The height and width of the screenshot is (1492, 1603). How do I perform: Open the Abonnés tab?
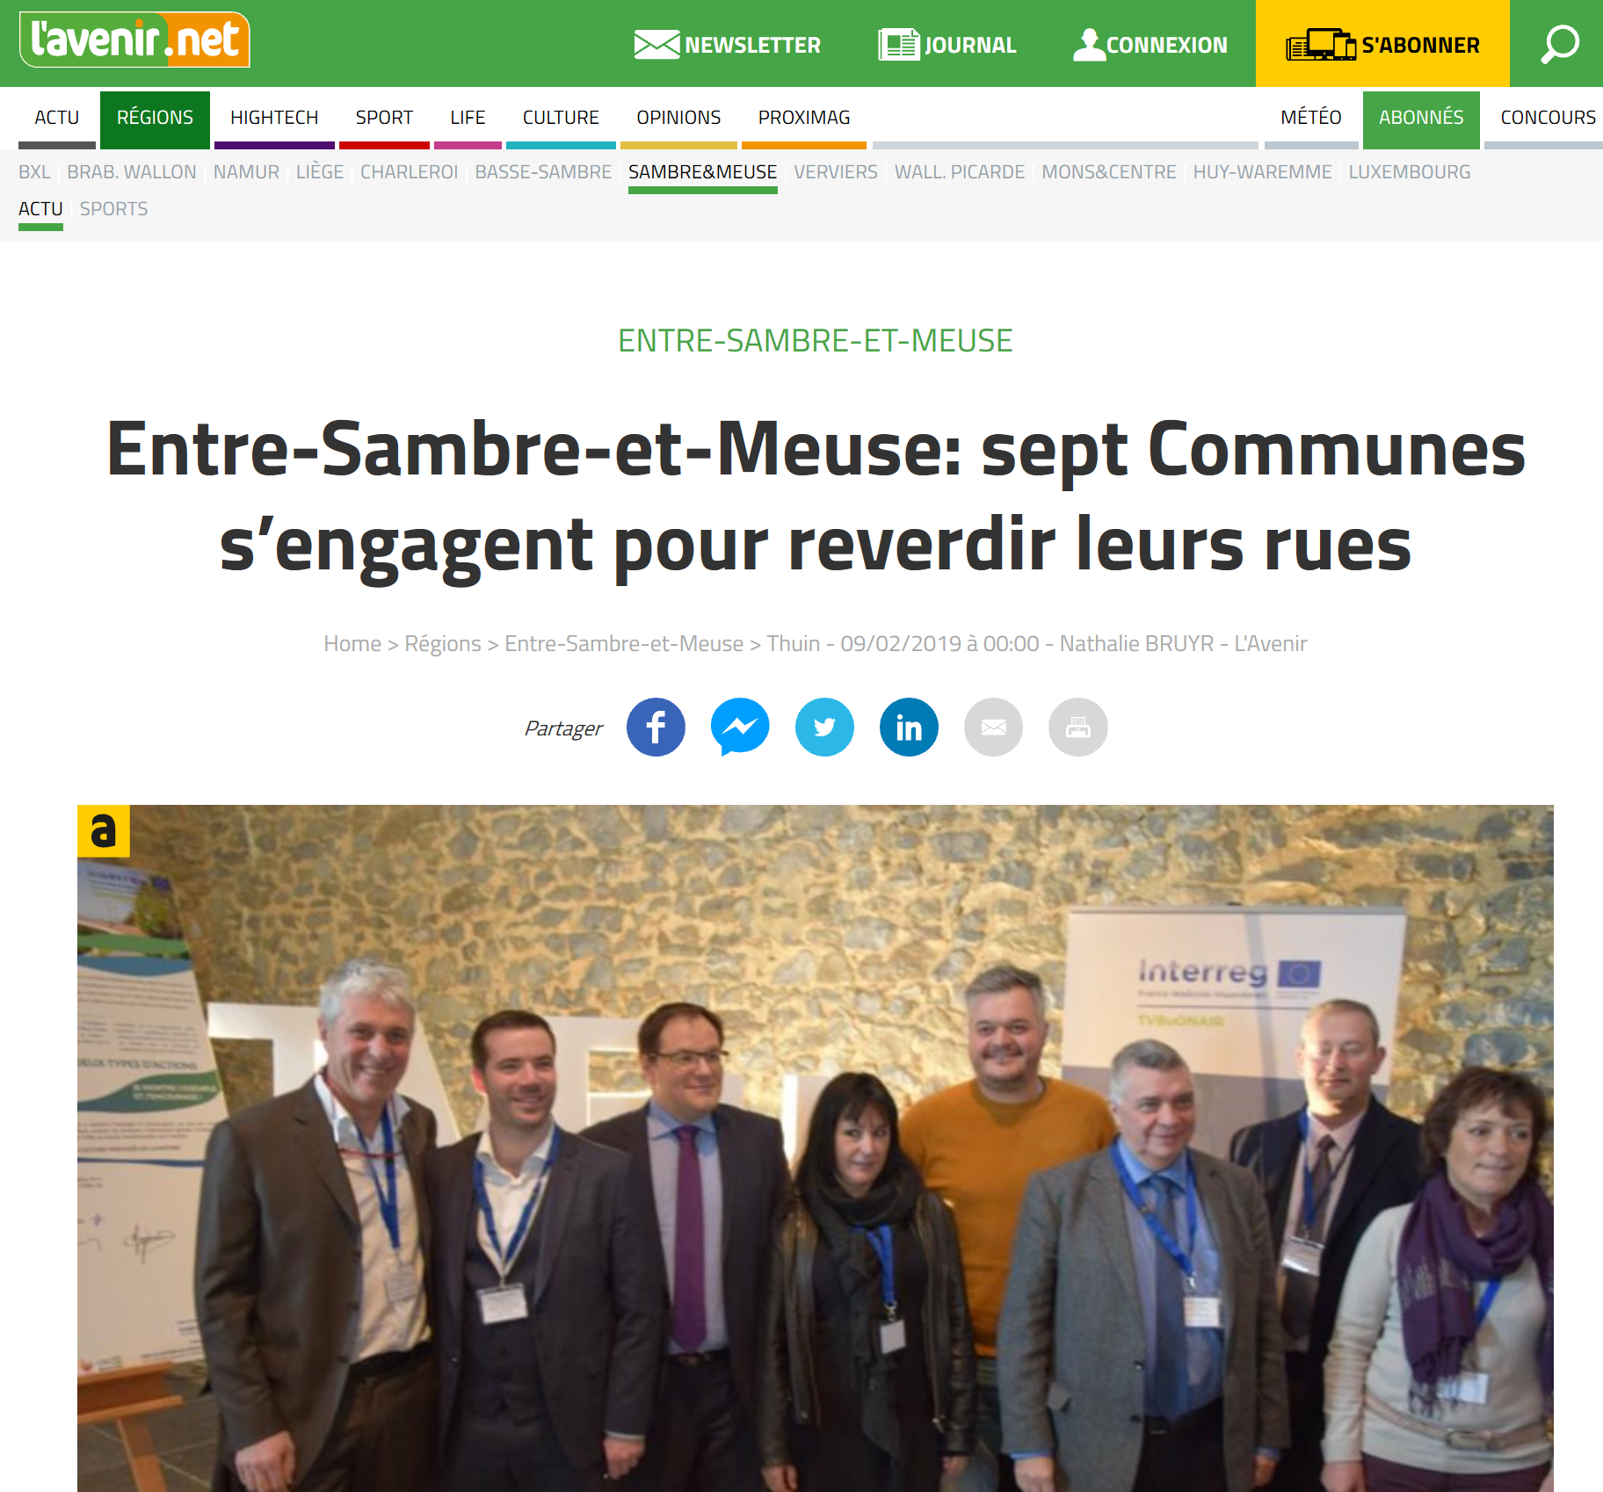click(x=1421, y=120)
